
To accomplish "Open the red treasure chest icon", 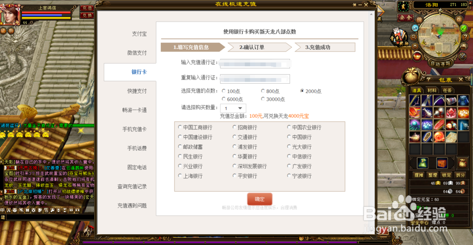I will coord(442,163).
